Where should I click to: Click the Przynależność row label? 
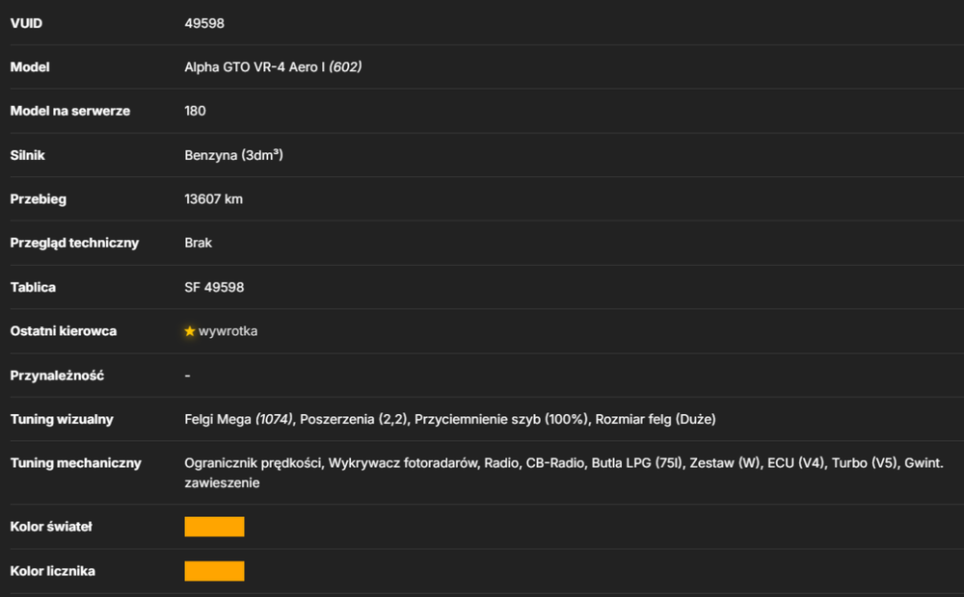[x=57, y=376]
